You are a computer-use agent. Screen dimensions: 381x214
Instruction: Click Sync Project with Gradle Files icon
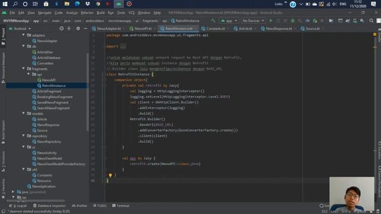click(348, 21)
